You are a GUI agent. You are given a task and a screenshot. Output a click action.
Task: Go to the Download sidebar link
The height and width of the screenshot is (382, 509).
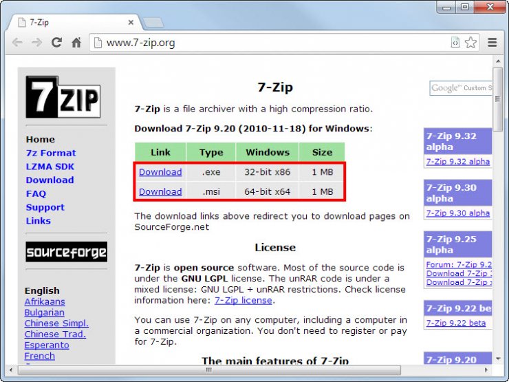coord(50,180)
